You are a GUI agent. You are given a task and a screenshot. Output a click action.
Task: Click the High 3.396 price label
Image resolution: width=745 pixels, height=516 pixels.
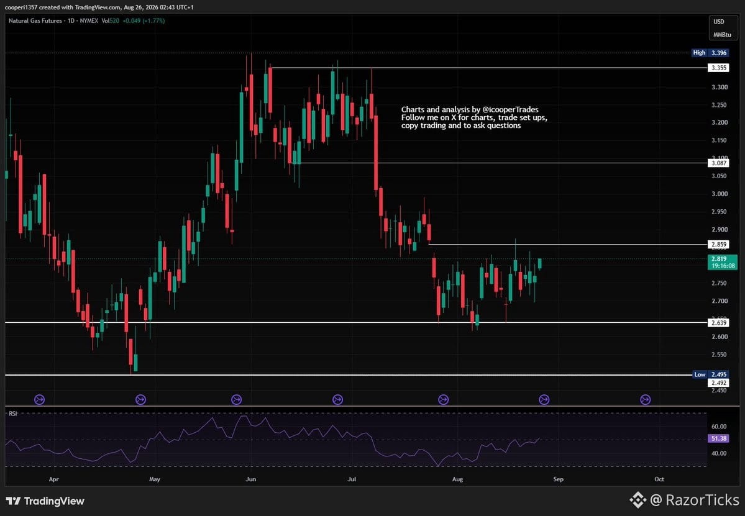click(x=710, y=53)
